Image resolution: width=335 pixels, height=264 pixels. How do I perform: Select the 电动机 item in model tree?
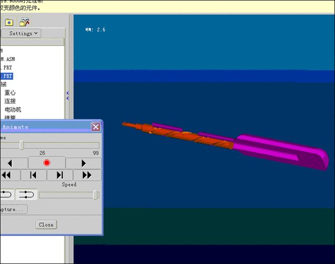(x=13, y=109)
